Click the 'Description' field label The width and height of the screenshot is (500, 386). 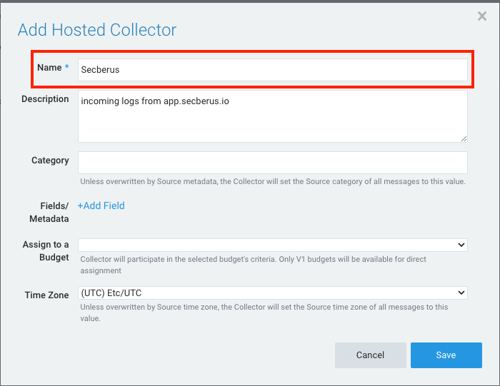click(45, 99)
